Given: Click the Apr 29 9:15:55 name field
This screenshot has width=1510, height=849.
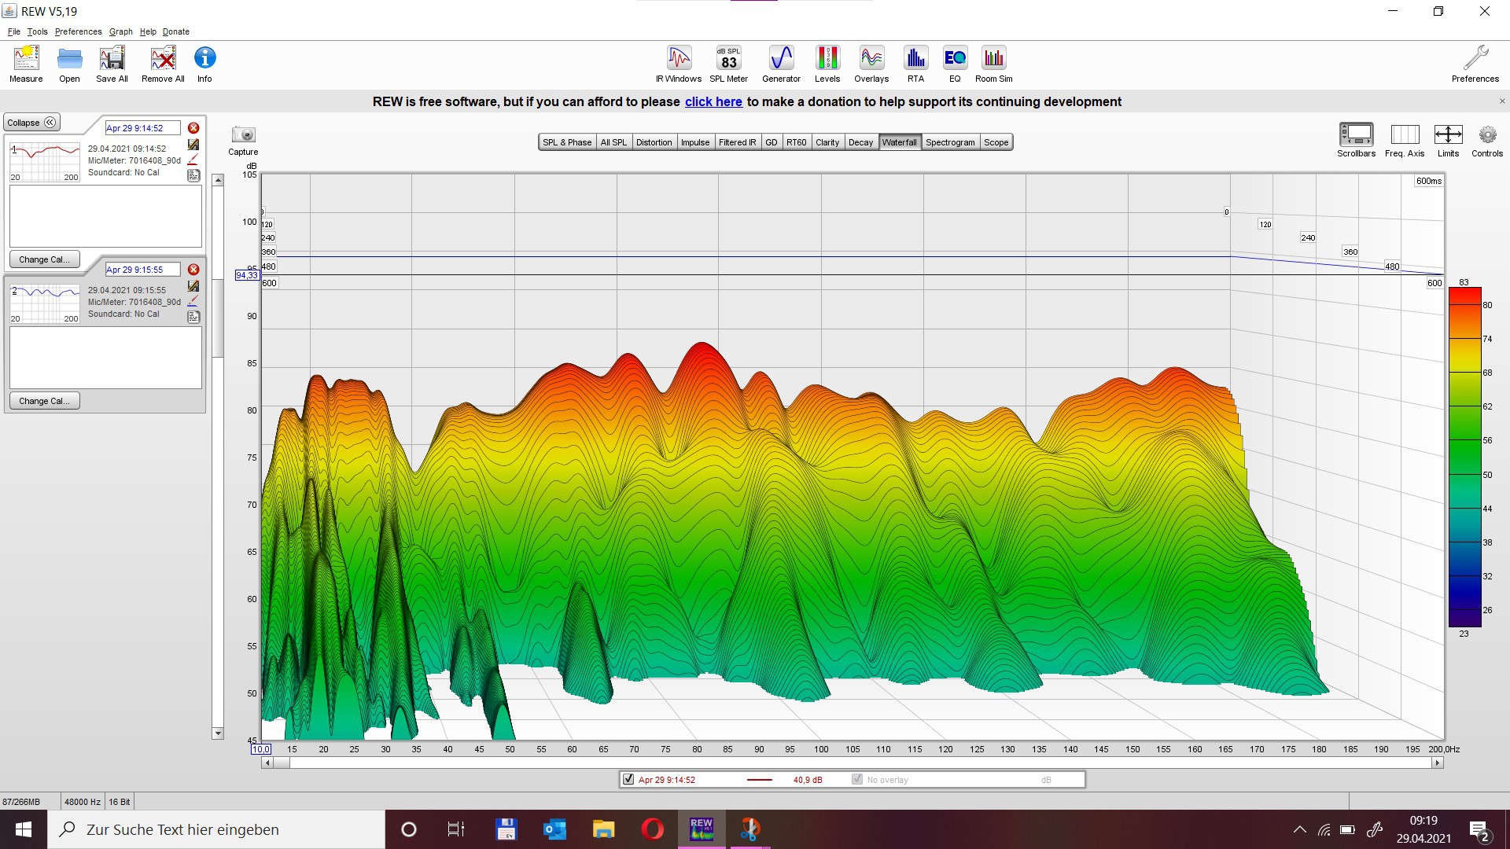Looking at the screenshot, I should pos(142,270).
